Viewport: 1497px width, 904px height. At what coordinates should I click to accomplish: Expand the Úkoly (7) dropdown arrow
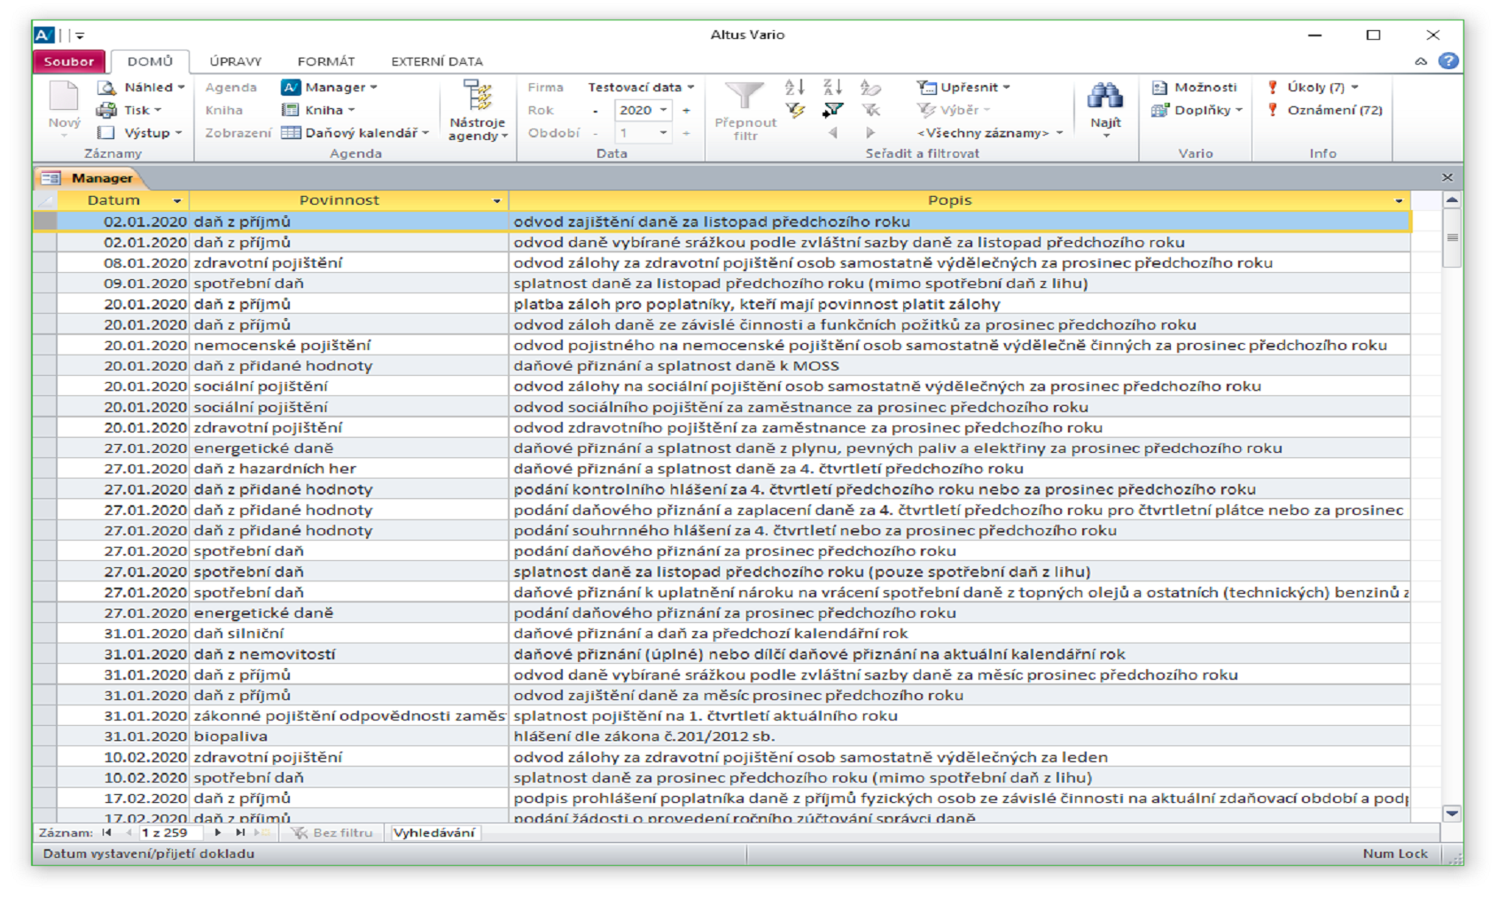click(x=1354, y=87)
